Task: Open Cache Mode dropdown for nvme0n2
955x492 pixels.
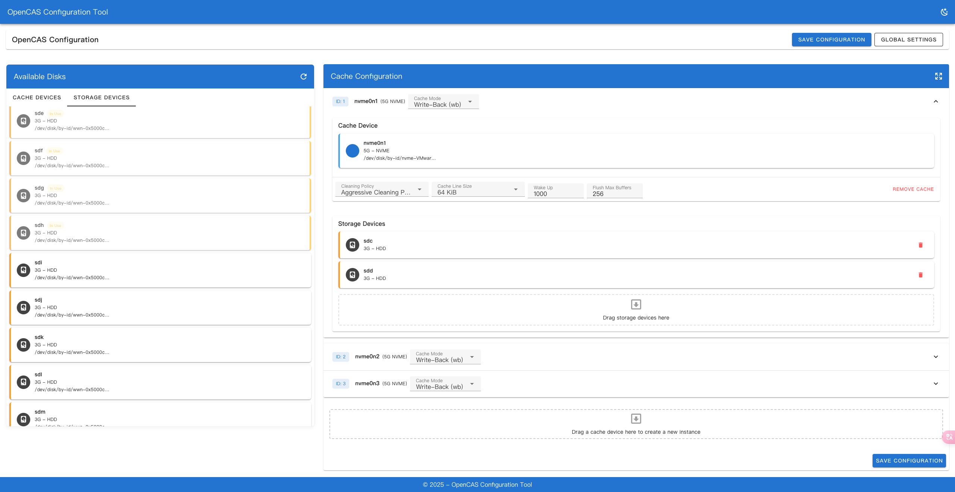Action: [445, 357]
